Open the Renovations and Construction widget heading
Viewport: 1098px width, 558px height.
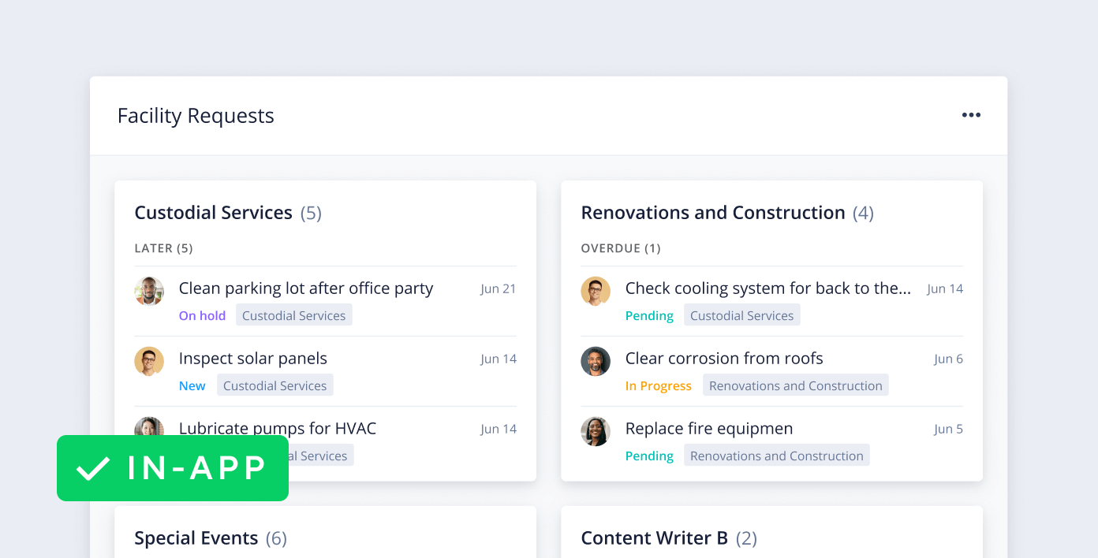point(712,213)
